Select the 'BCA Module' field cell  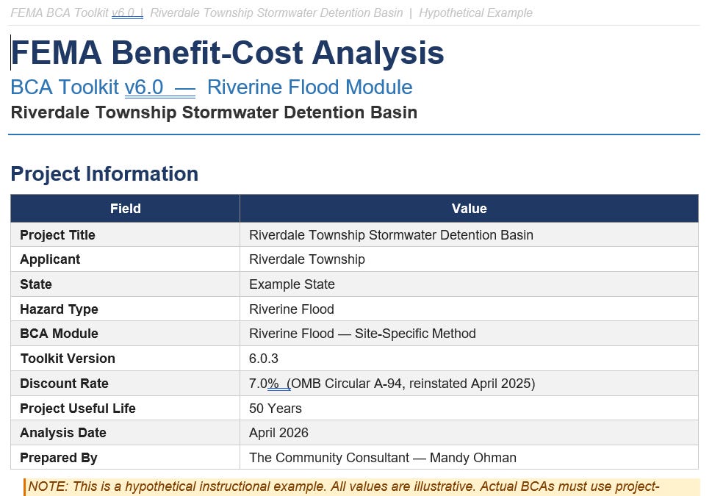[126, 334]
